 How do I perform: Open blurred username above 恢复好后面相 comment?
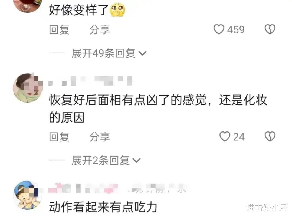tap(90, 81)
